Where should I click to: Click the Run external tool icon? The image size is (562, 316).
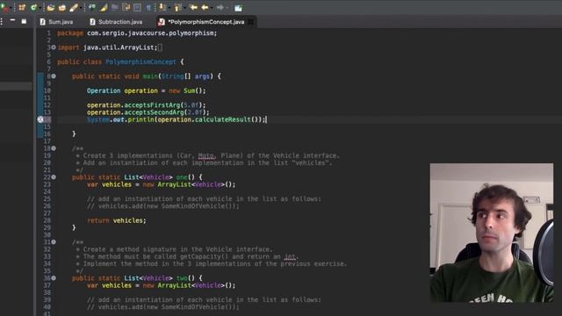4,7
